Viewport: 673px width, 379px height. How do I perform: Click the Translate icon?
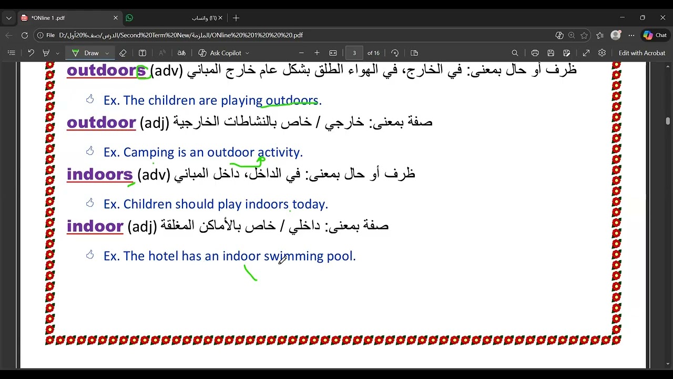[181, 53]
